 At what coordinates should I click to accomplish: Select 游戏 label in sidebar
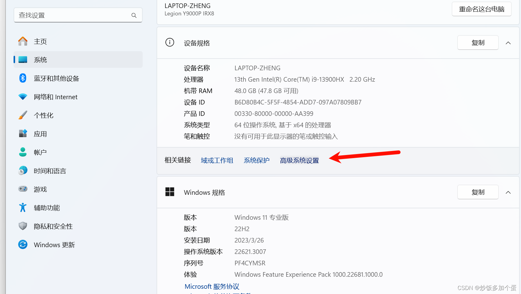(40, 190)
